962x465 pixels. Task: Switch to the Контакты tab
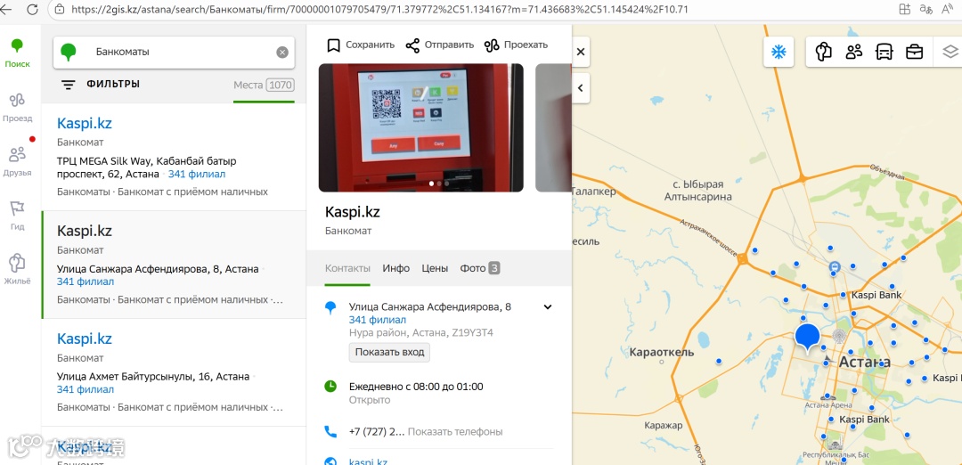point(347,268)
